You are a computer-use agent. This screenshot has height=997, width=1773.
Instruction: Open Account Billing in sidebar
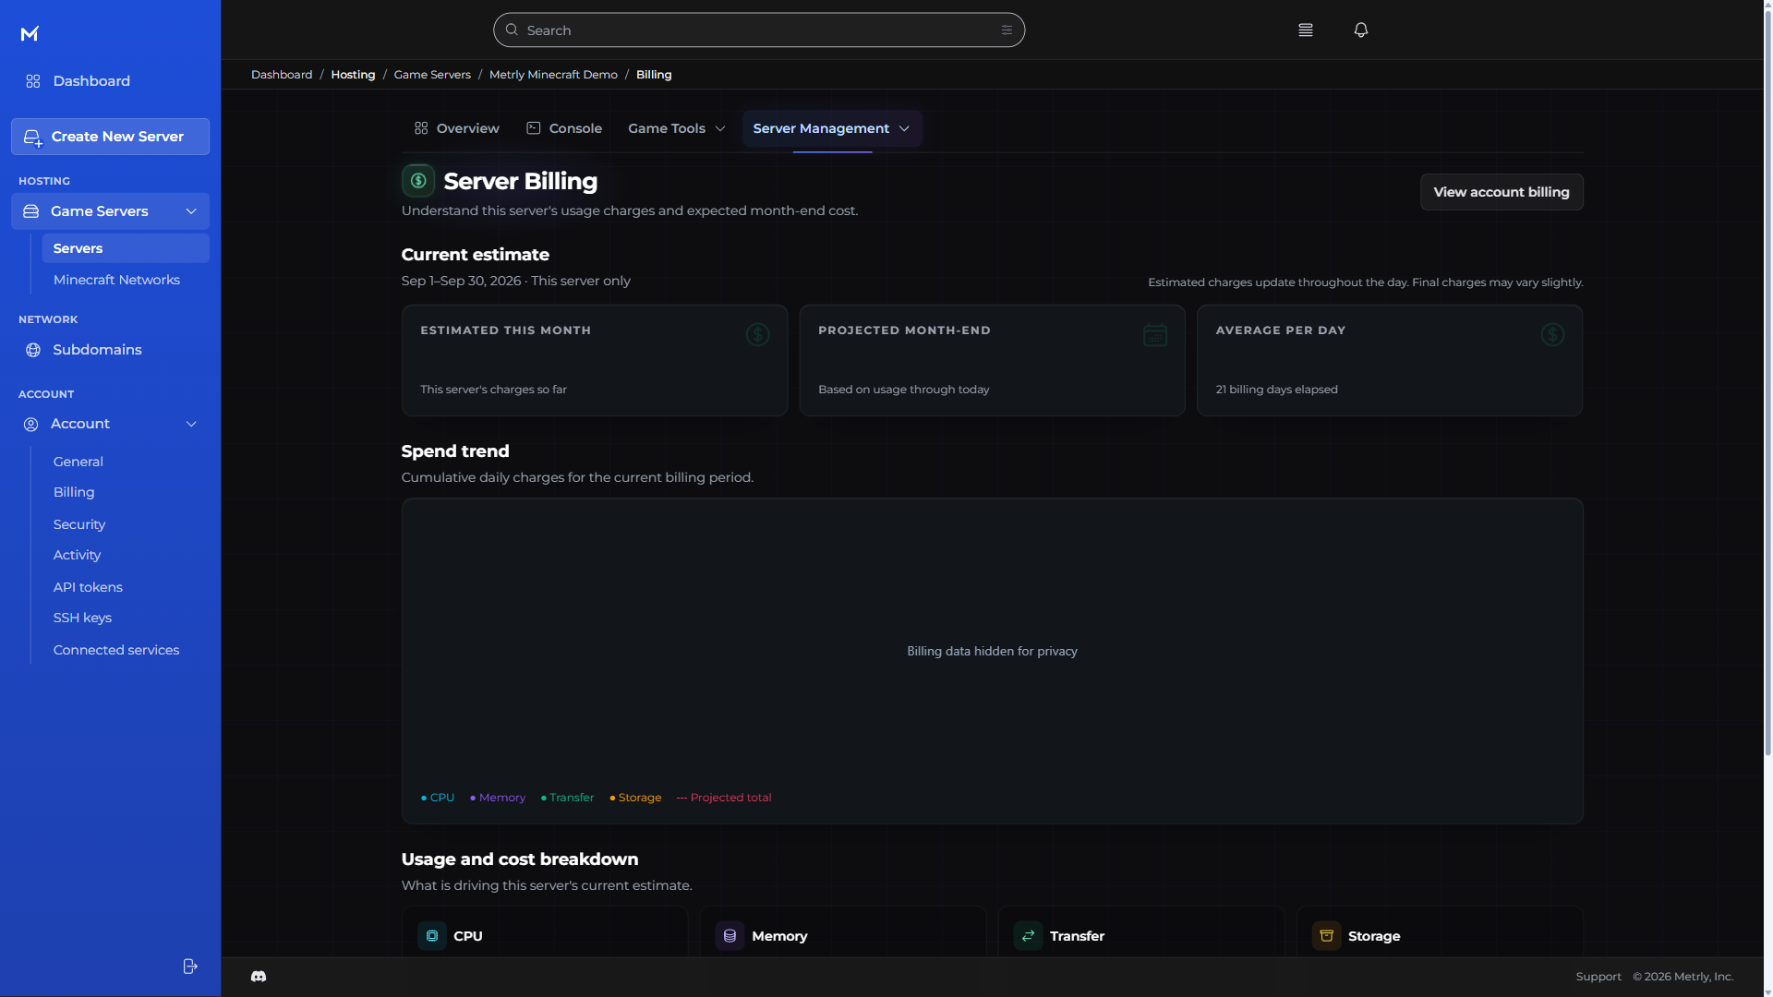[74, 493]
